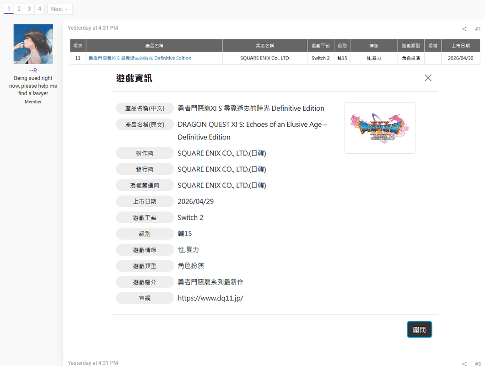Click --R's profile avatar picture
Screen dimensions: 485x366
(x=33, y=43)
